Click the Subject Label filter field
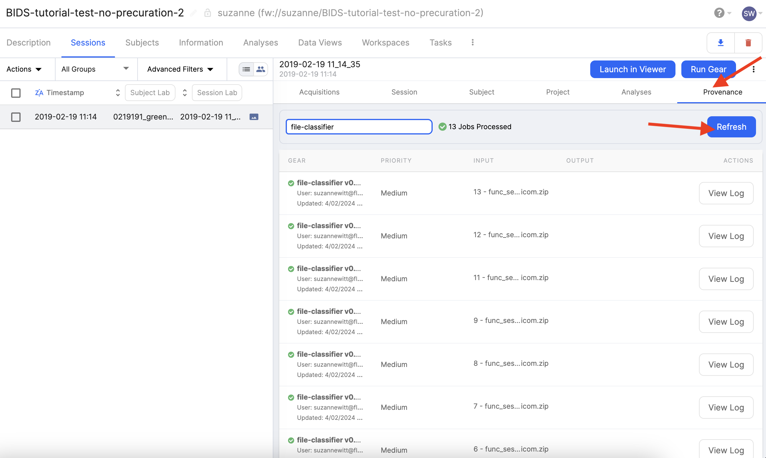The height and width of the screenshot is (458, 766). 150,92
